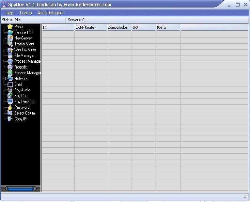Select the Process Manager tree item
The image size is (250, 202).
27,61
